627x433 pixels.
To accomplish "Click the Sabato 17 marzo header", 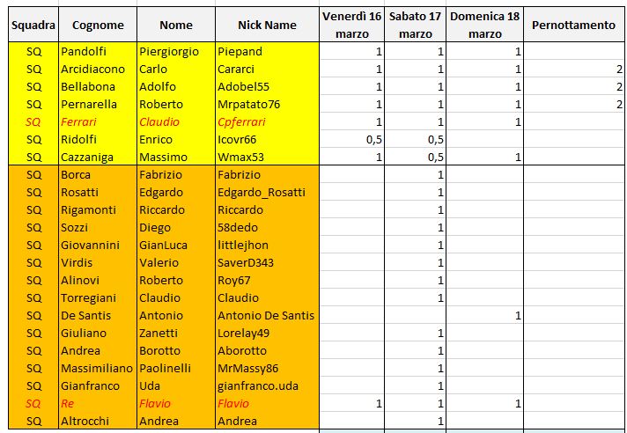I will point(415,25).
